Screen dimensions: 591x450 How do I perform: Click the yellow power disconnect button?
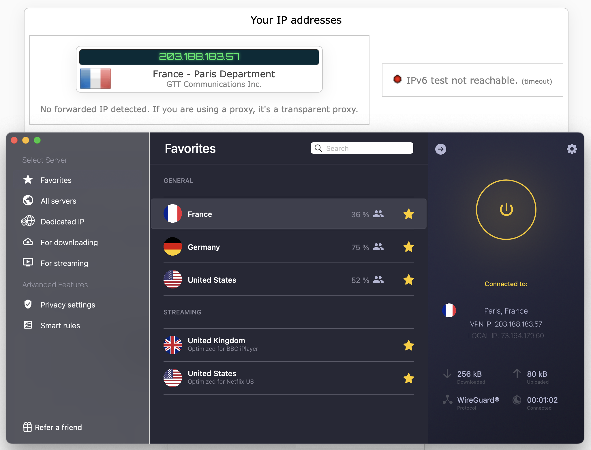pyautogui.click(x=506, y=210)
